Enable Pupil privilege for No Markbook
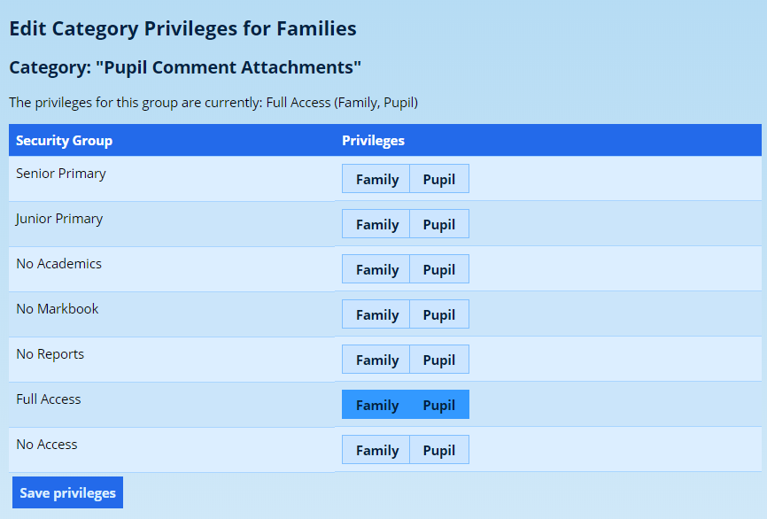Viewport: 767px width, 519px height. coord(439,314)
